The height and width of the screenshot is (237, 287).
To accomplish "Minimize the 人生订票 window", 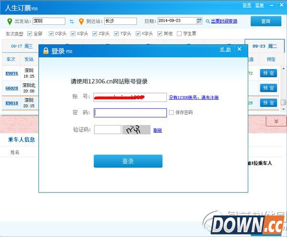I will (271, 5).
